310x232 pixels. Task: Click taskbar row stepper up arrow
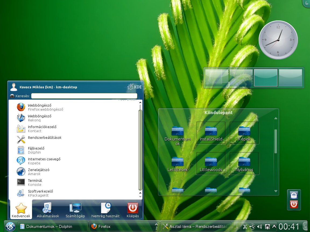point(156,224)
